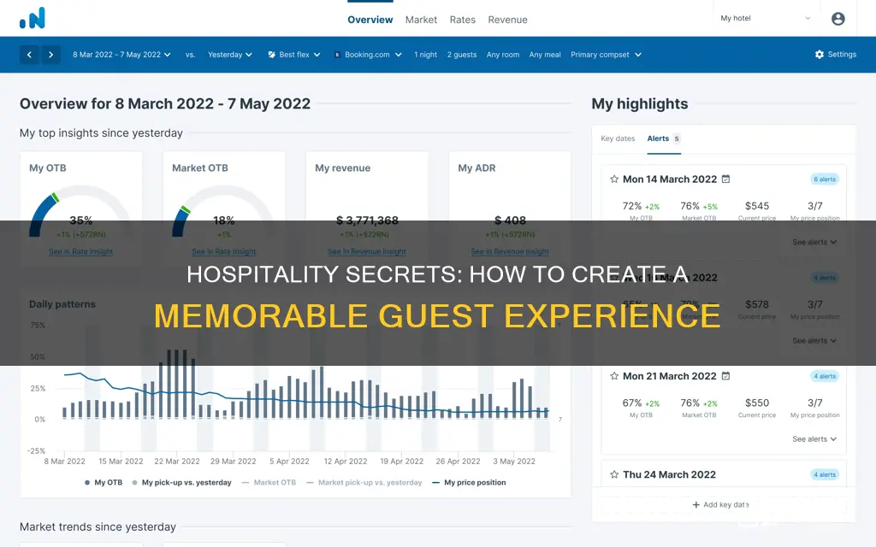Viewport: 876px width, 547px height.
Task: Click the My OTB gauge chart
Action: (x=81, y=212)
